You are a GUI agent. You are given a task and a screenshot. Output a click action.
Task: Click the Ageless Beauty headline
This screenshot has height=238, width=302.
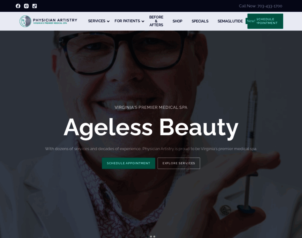pos(151,128)
